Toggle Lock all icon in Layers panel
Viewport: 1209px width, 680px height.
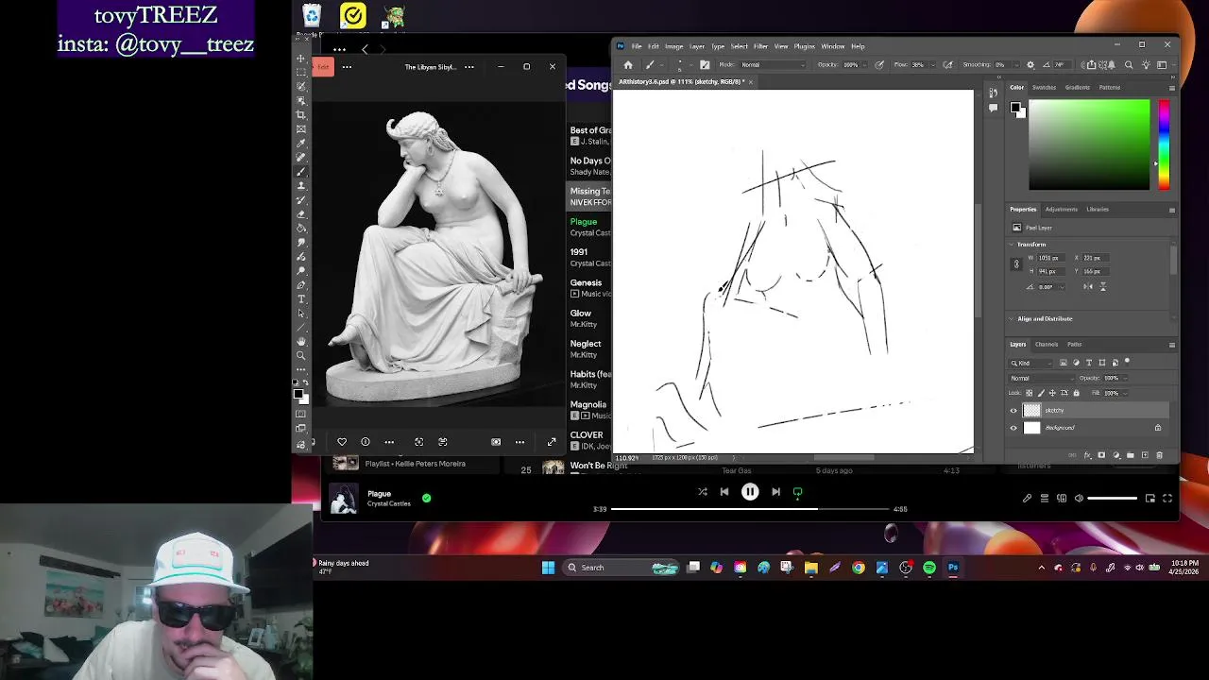1076,393
